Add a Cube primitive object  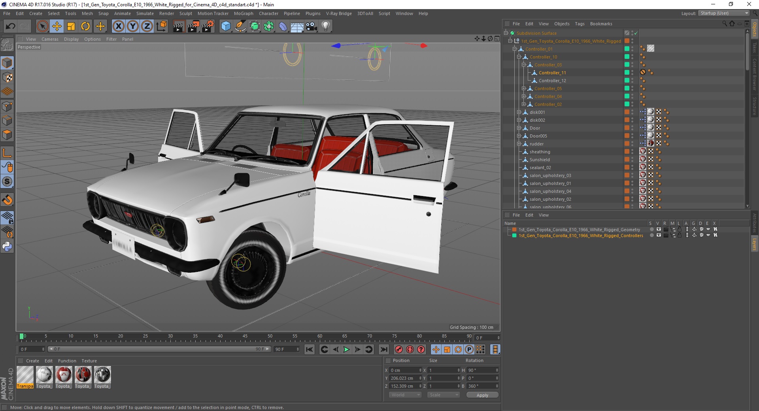[226, 26]
